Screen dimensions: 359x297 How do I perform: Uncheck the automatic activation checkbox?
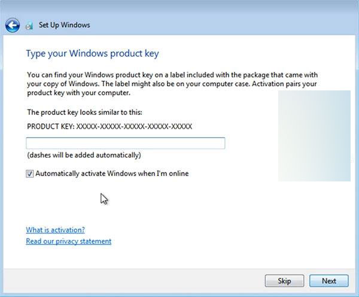pyautogui.click(x=30, y=174)
